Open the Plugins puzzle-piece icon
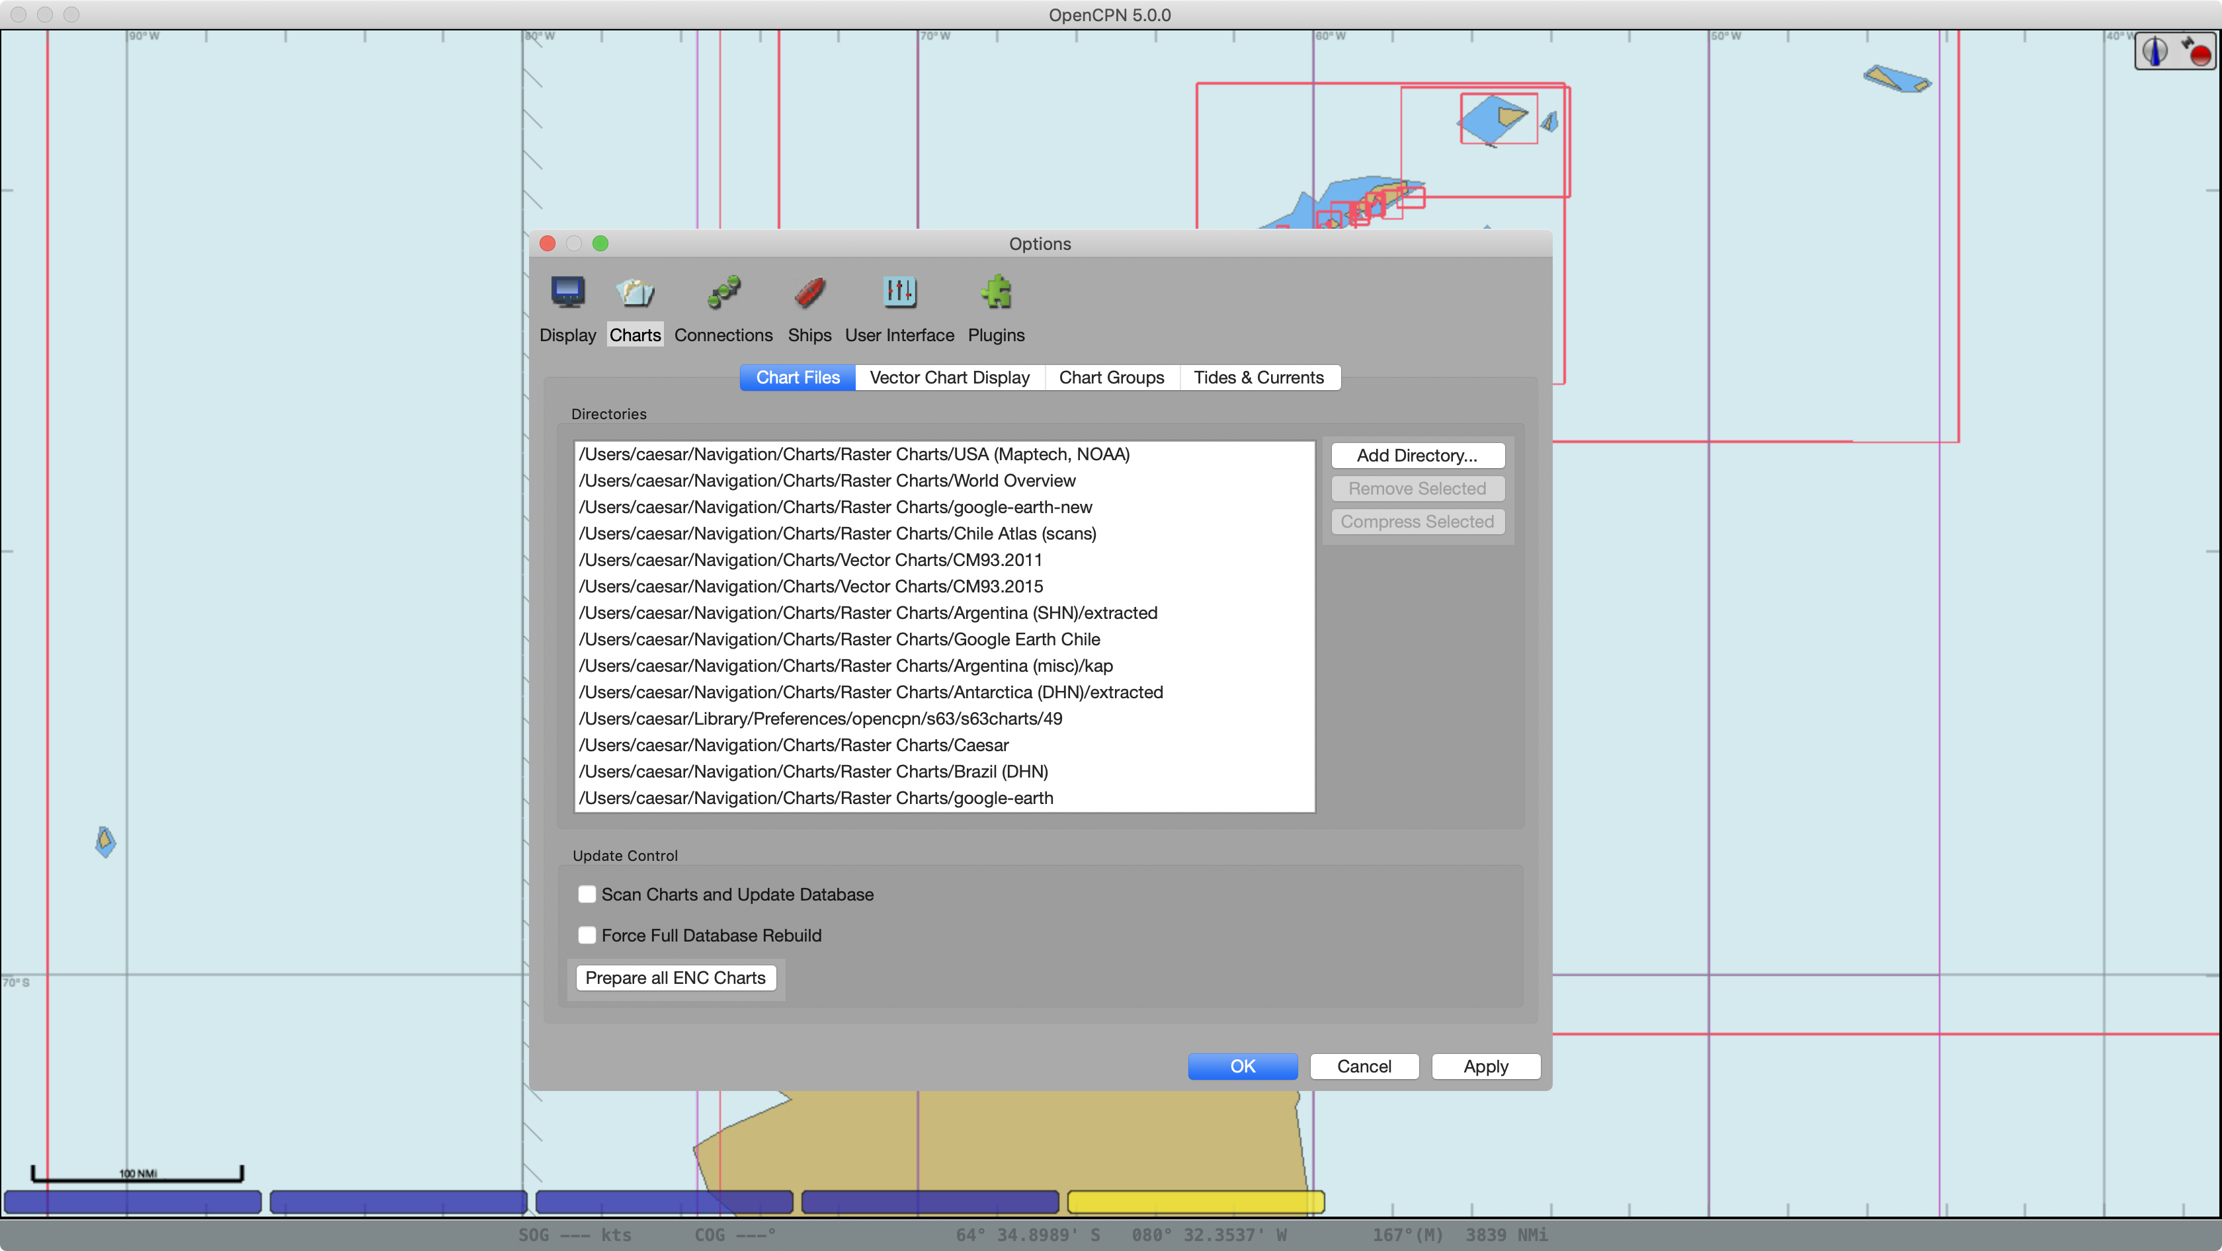The height and width of the screenshot is (1251, 2222). click(x=997, y=293)
